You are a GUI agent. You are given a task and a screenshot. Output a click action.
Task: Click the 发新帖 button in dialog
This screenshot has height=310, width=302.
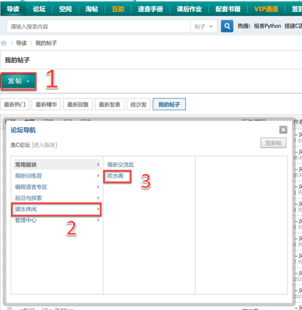click(274, 143)
